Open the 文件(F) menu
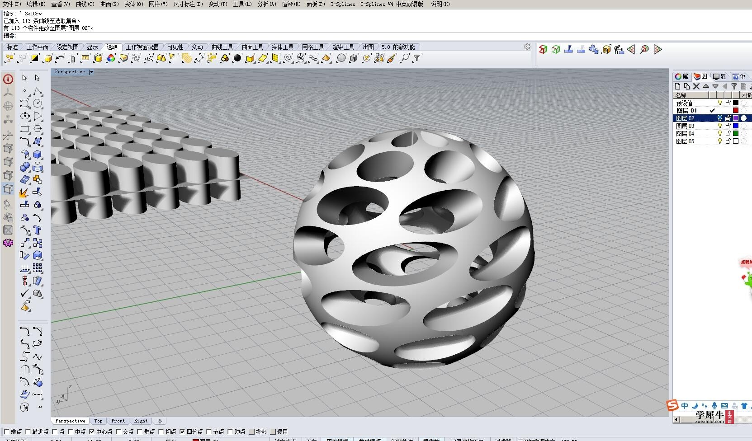 click(12, 4)
